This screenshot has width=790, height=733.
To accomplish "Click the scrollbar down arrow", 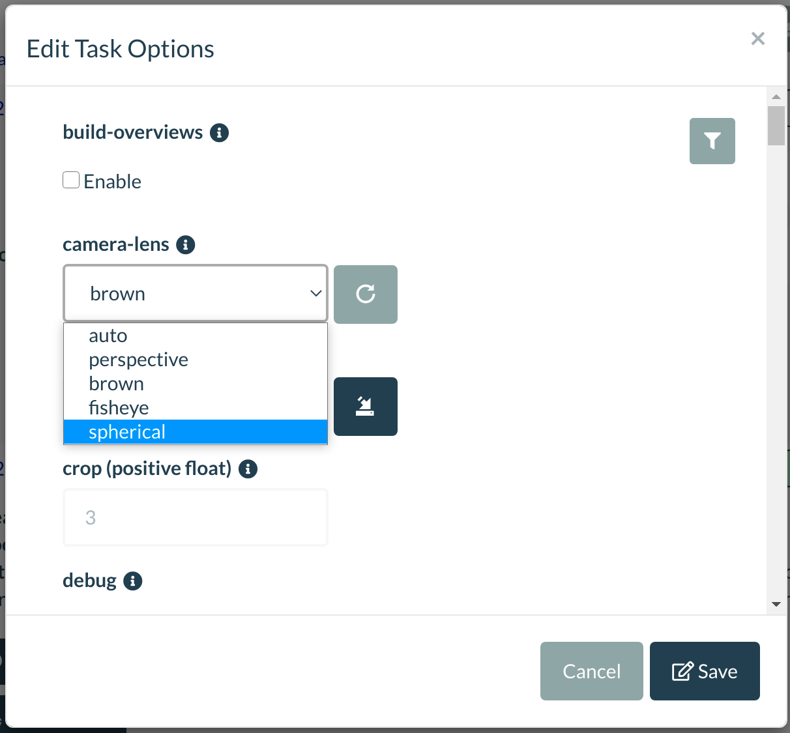I will click(776, 604).
